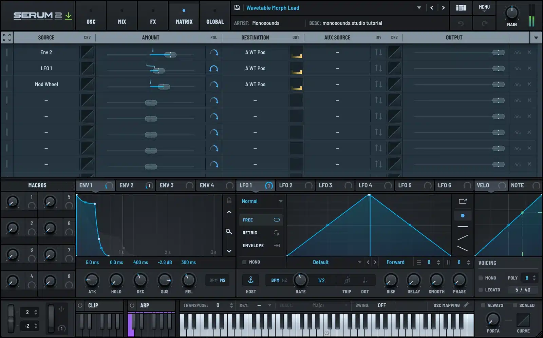543x338 pixels.
Task: Open the preset name dropdown arrow
Action: click(x=419, y=8)
